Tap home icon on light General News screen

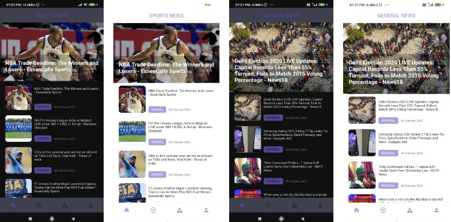tap(356, 210)
